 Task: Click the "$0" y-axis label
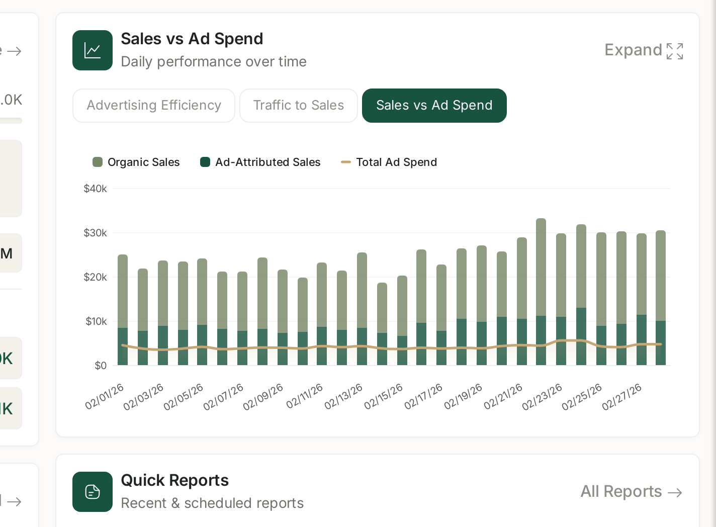pos(101,366)
